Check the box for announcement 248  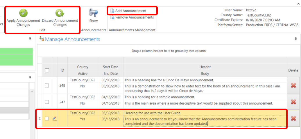[x=47, y=85]
